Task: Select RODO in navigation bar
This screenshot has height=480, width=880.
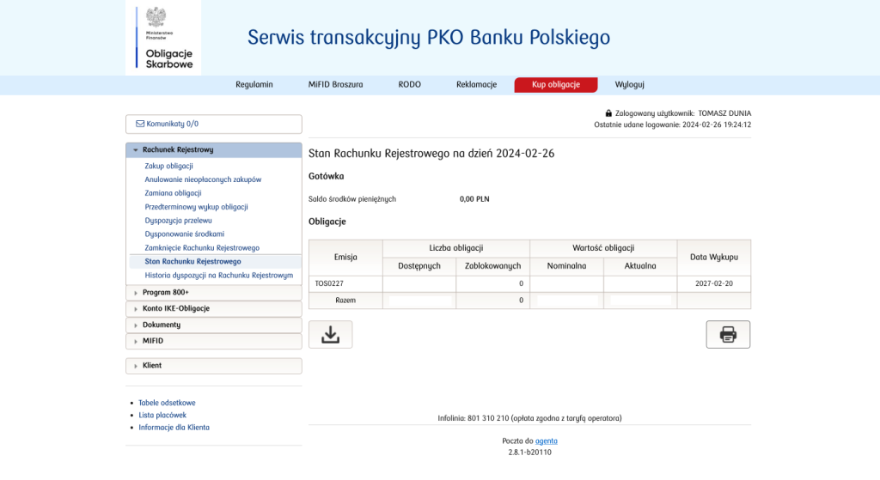Action: tap(409, 85)
